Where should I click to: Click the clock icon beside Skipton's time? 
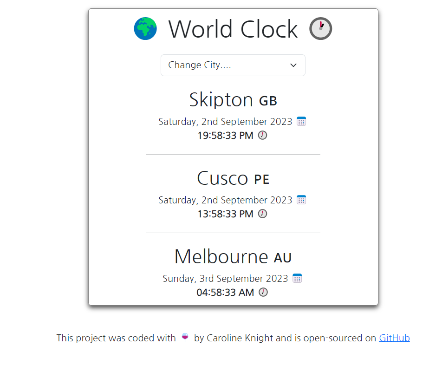[262, 135]
